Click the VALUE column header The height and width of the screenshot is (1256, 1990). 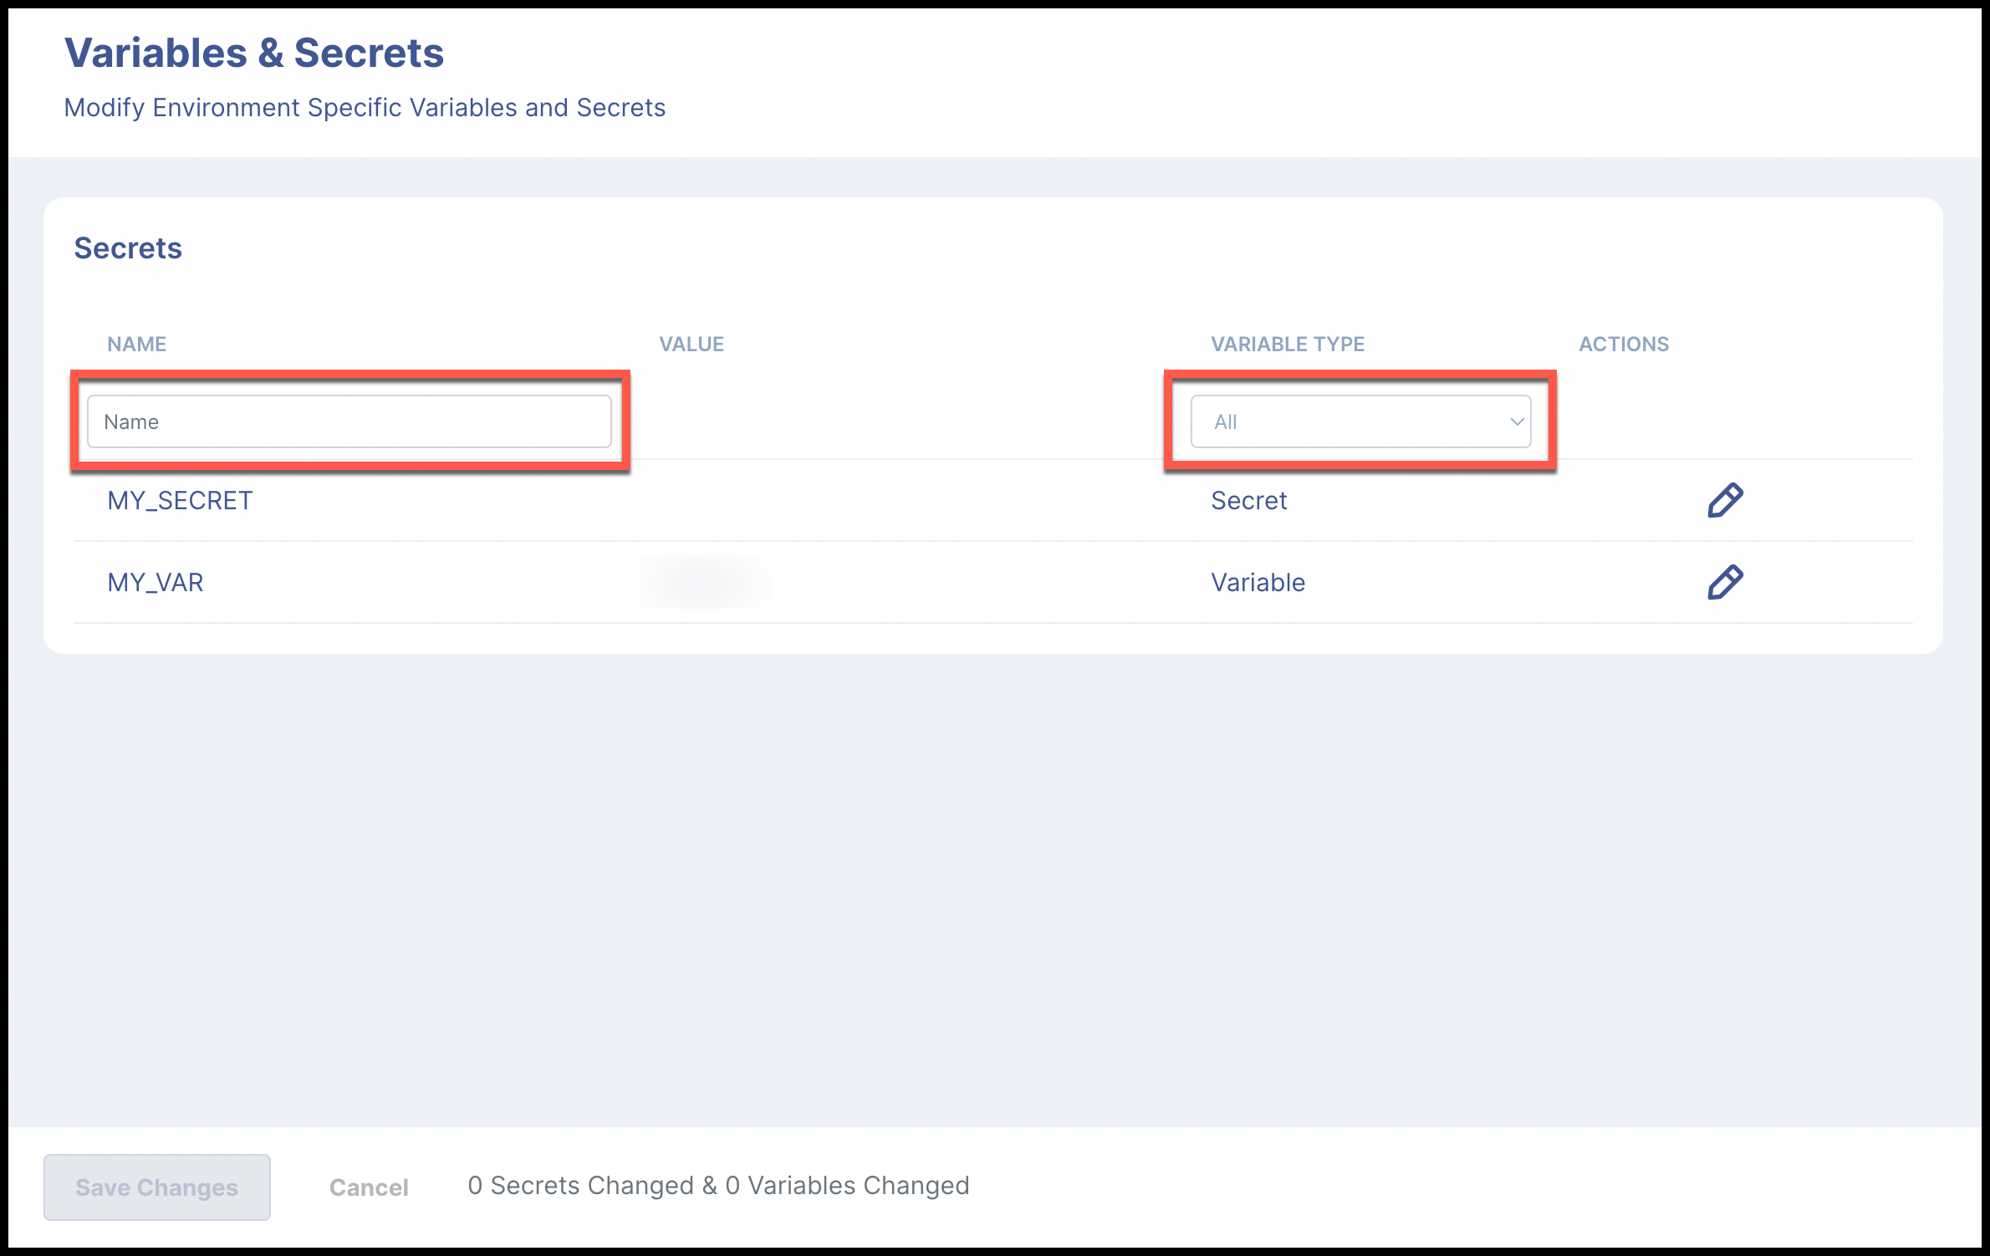click(x=691, y=344)
